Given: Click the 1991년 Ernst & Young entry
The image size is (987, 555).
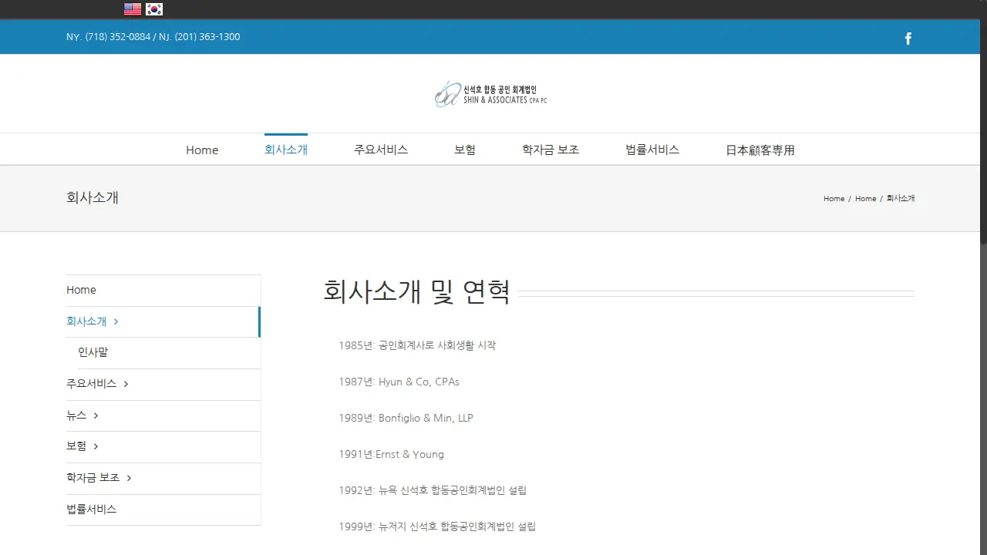Looking at the screenshot, I should click(391, 454).
